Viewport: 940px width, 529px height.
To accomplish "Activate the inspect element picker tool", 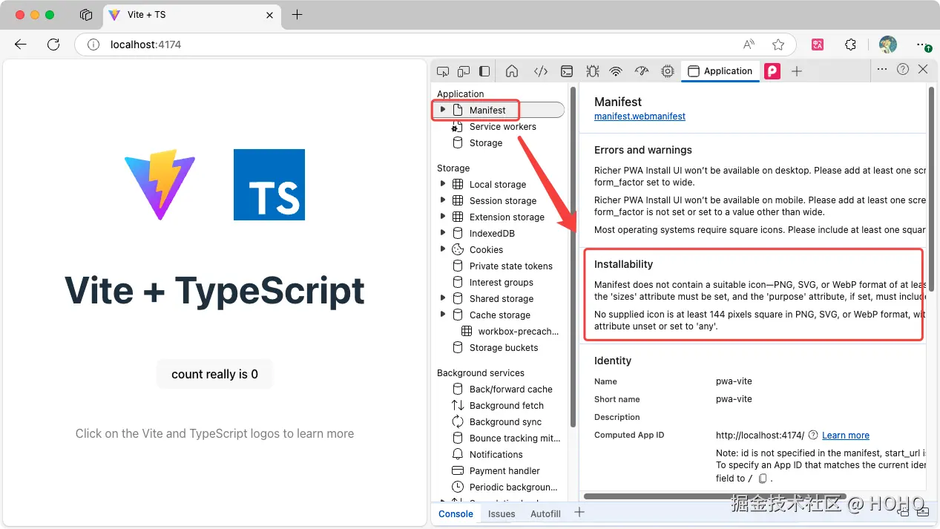I will 443,71.
